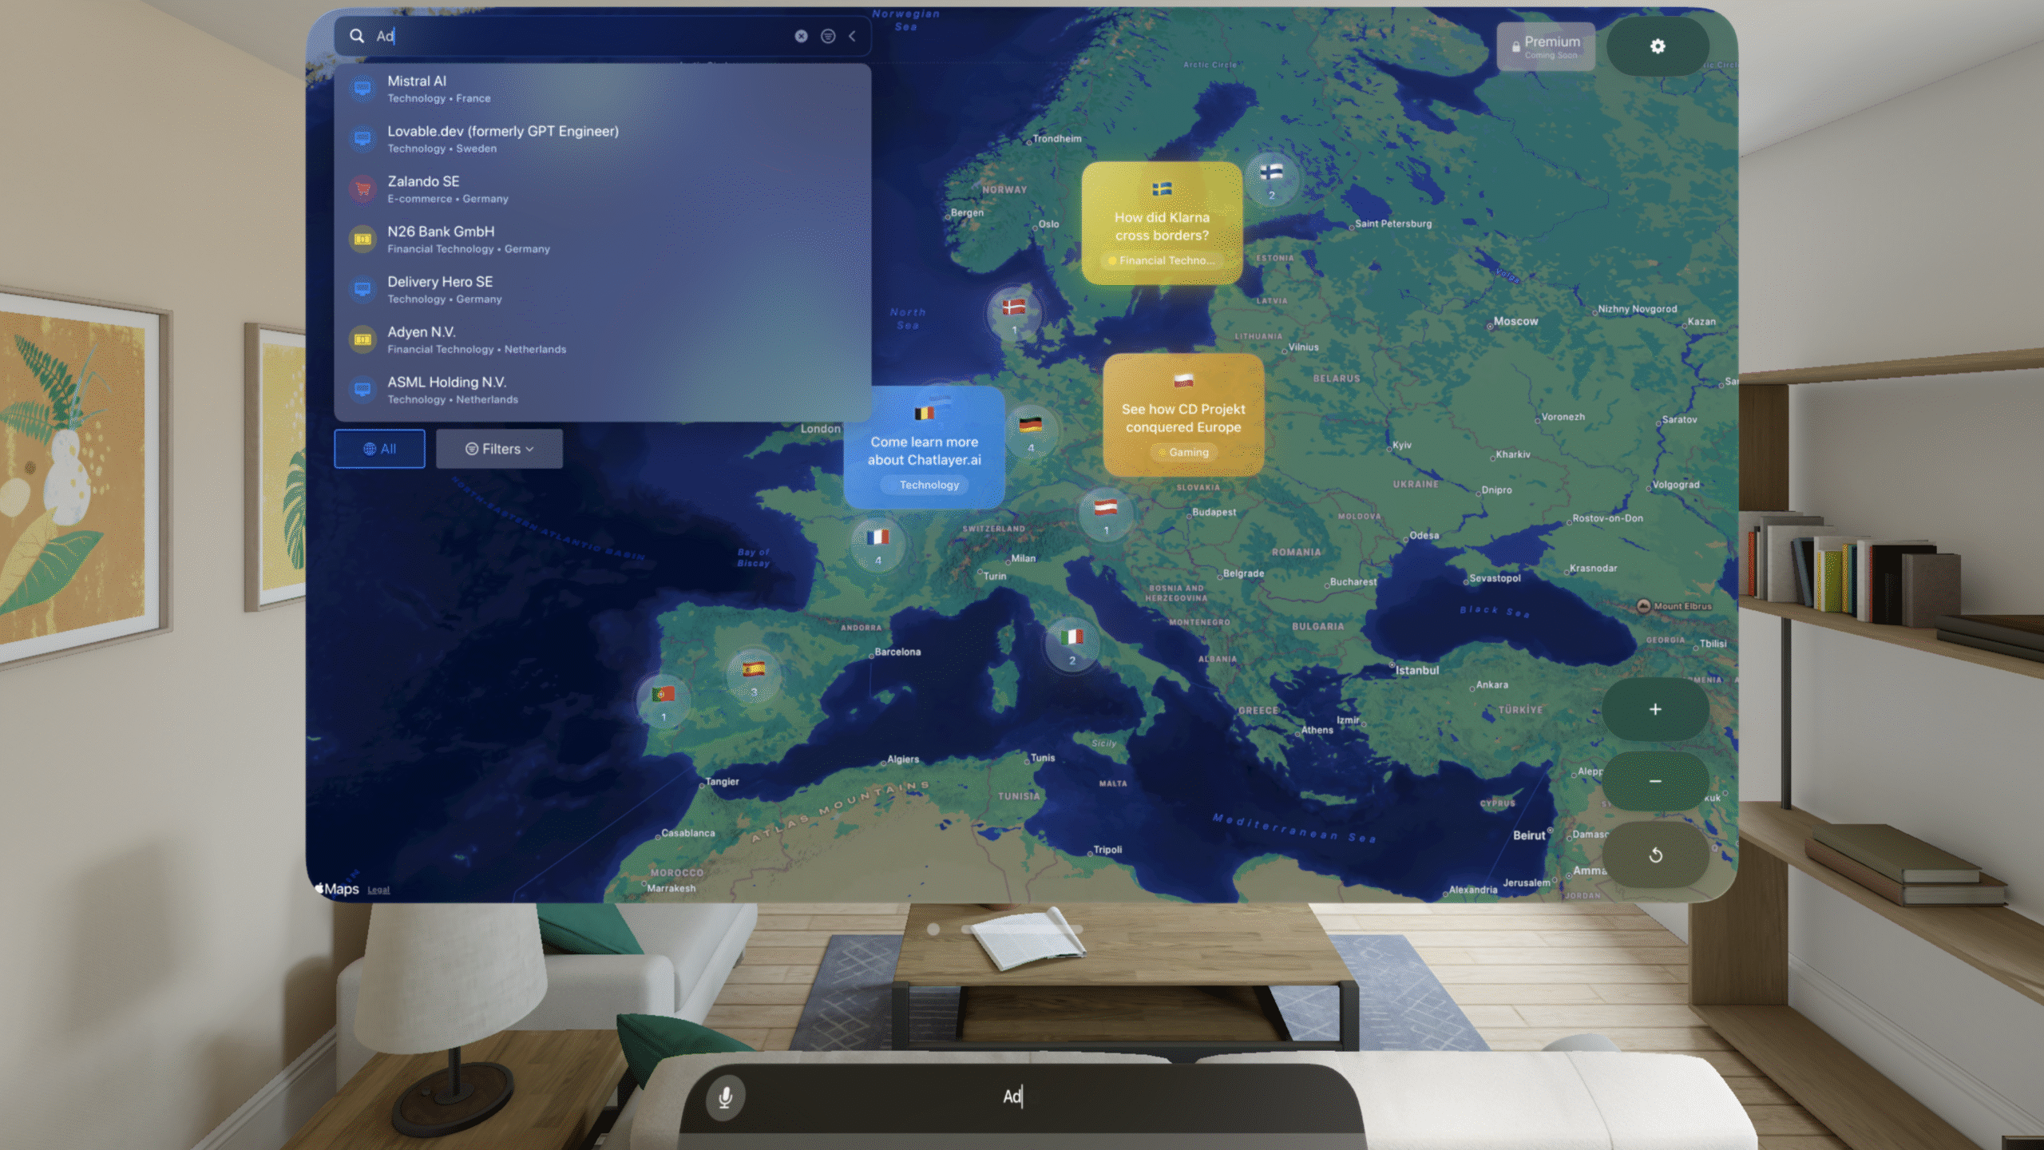Click N26 Bank fintech icon

pos(362,240)
